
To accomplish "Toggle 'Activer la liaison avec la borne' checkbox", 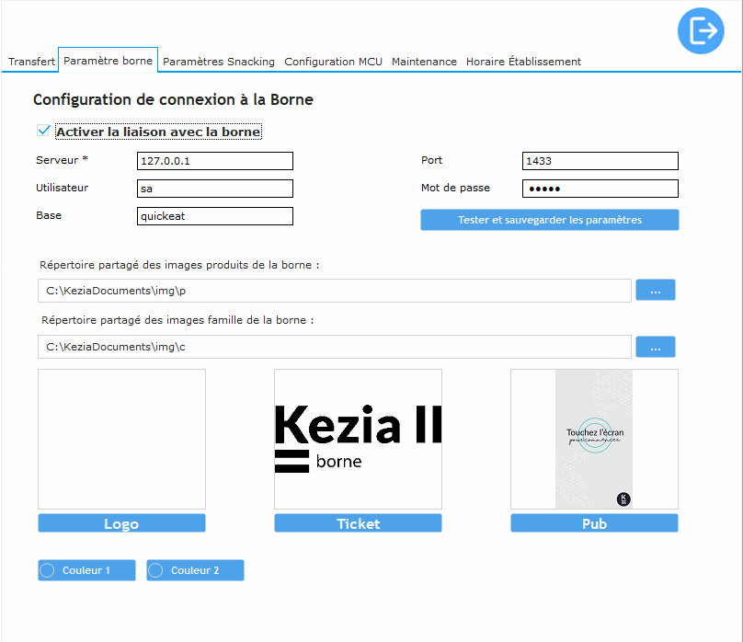I will (44, 132).
